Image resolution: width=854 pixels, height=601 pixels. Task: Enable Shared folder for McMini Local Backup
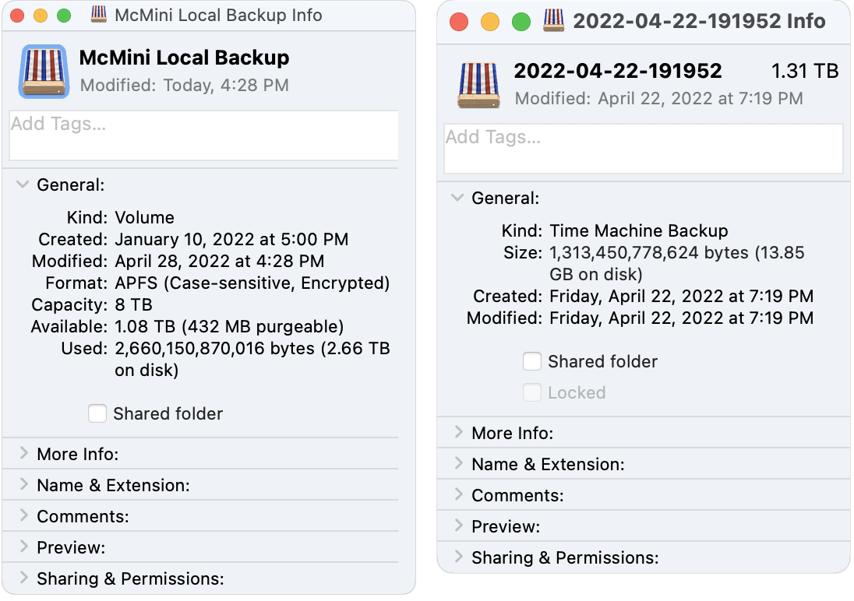tap(97, 413)
